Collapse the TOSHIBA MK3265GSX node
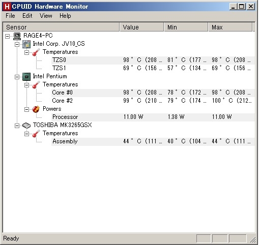259x245 pixels. coord(17,126)
